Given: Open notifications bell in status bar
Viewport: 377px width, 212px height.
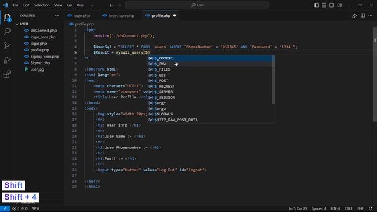Looking at the screenshot, I should (371, 208).
